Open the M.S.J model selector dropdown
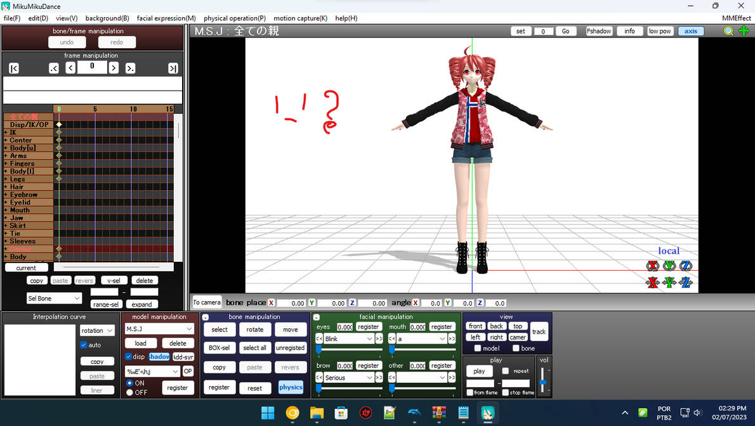 [159, 329]
